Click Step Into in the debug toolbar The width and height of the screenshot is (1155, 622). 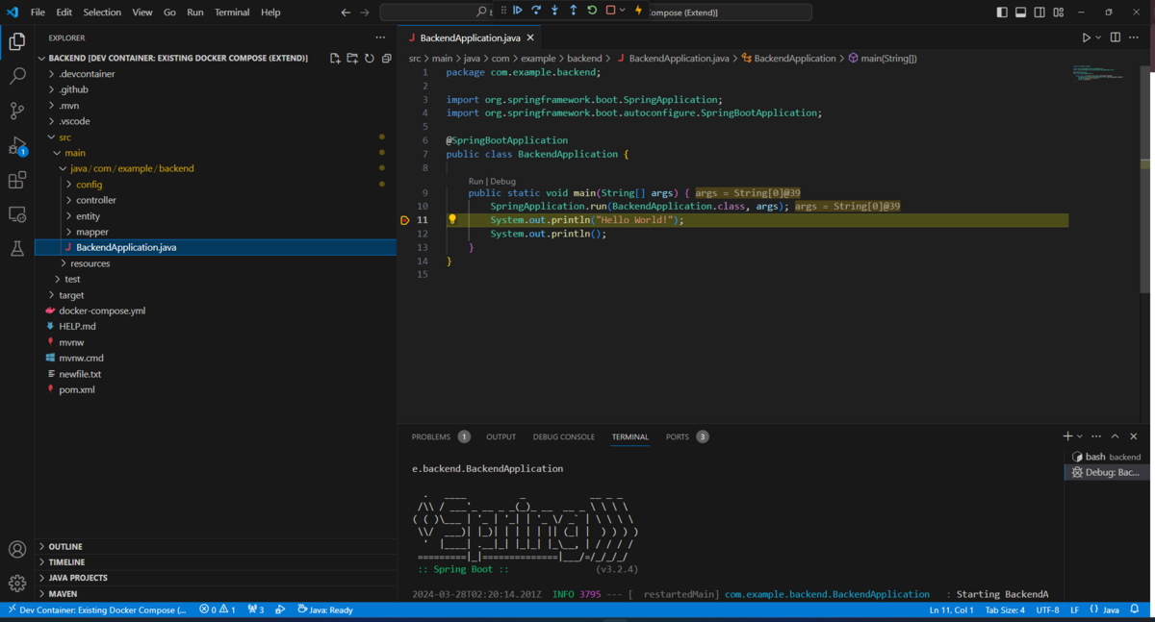pyautogui.click(x=554, y=11)
